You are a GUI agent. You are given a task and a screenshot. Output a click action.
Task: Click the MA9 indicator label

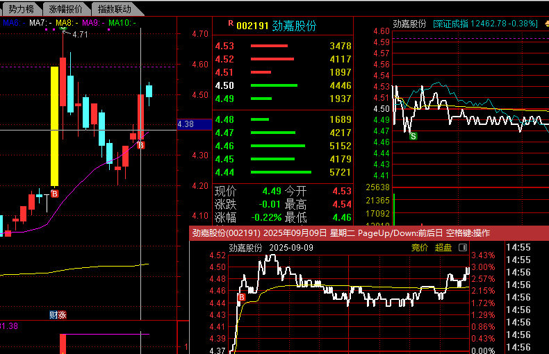[93, 23]
